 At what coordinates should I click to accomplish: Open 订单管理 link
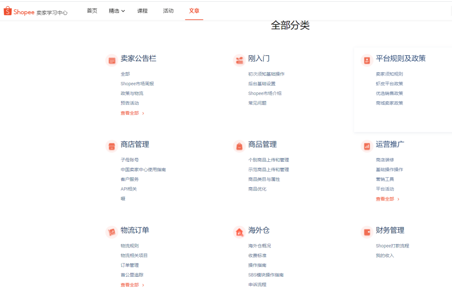[130, 265]
